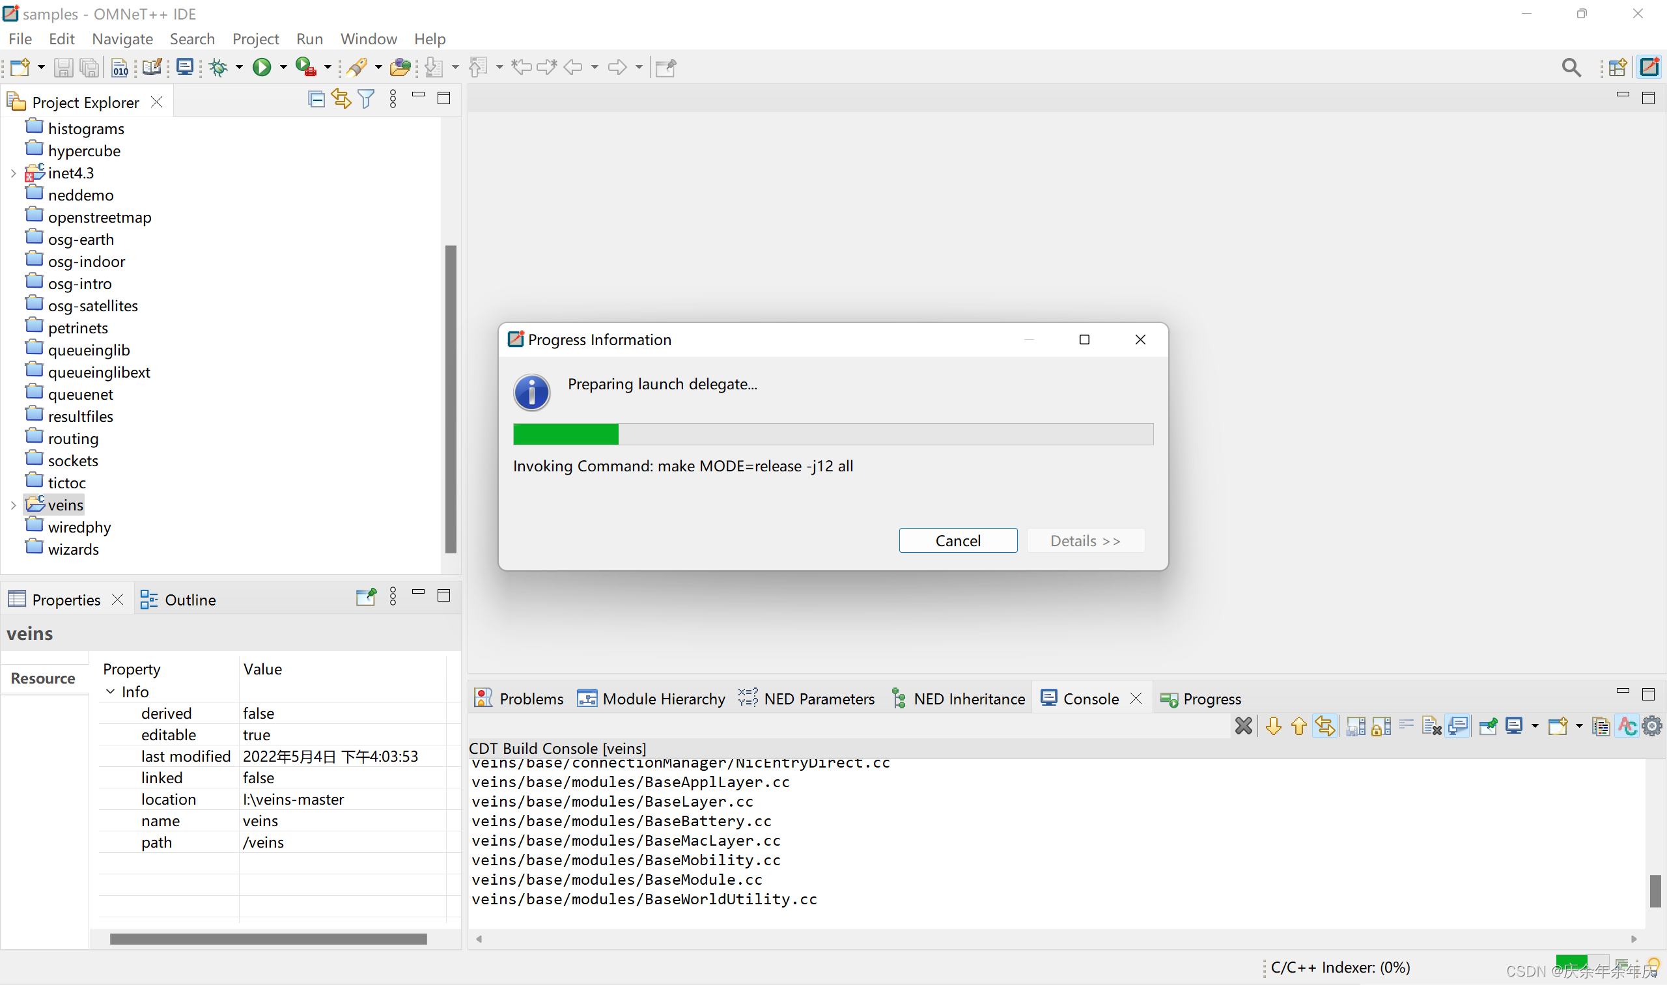Open the Project menu
The image size is (1667, 985).
coord(255,38)
